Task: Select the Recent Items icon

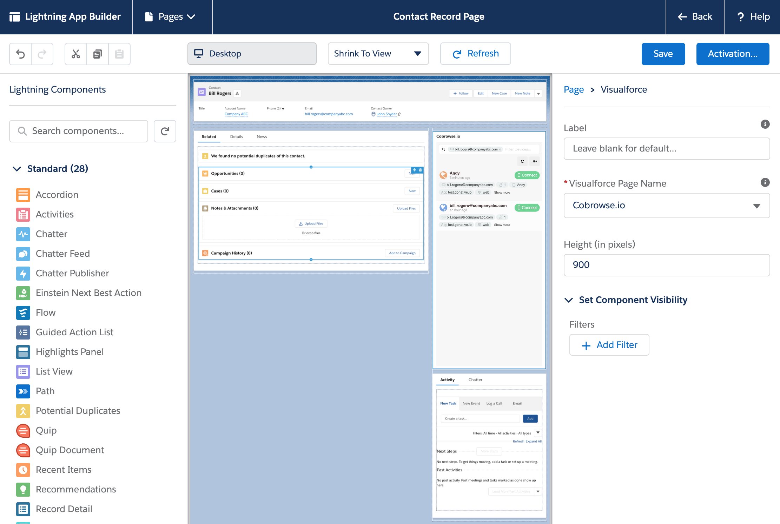Action: point(23,470)
